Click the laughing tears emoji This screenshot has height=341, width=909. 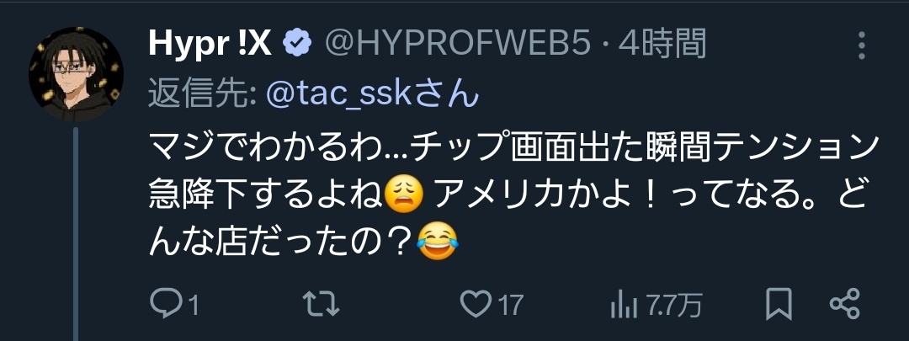[438, 241]
